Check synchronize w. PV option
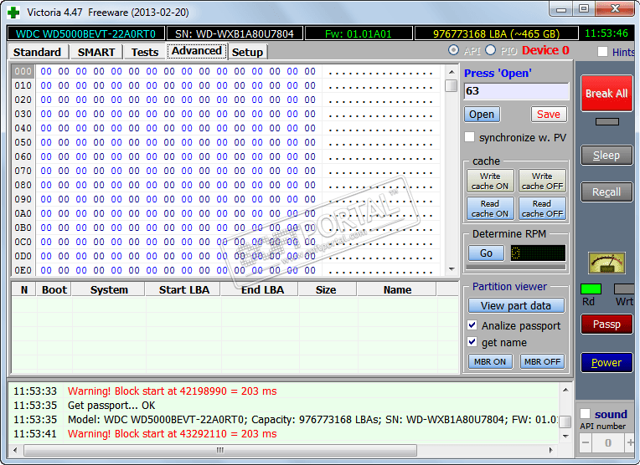Viewport: 640px width, 465px height. pyautogui.click(x=470, y=137)
